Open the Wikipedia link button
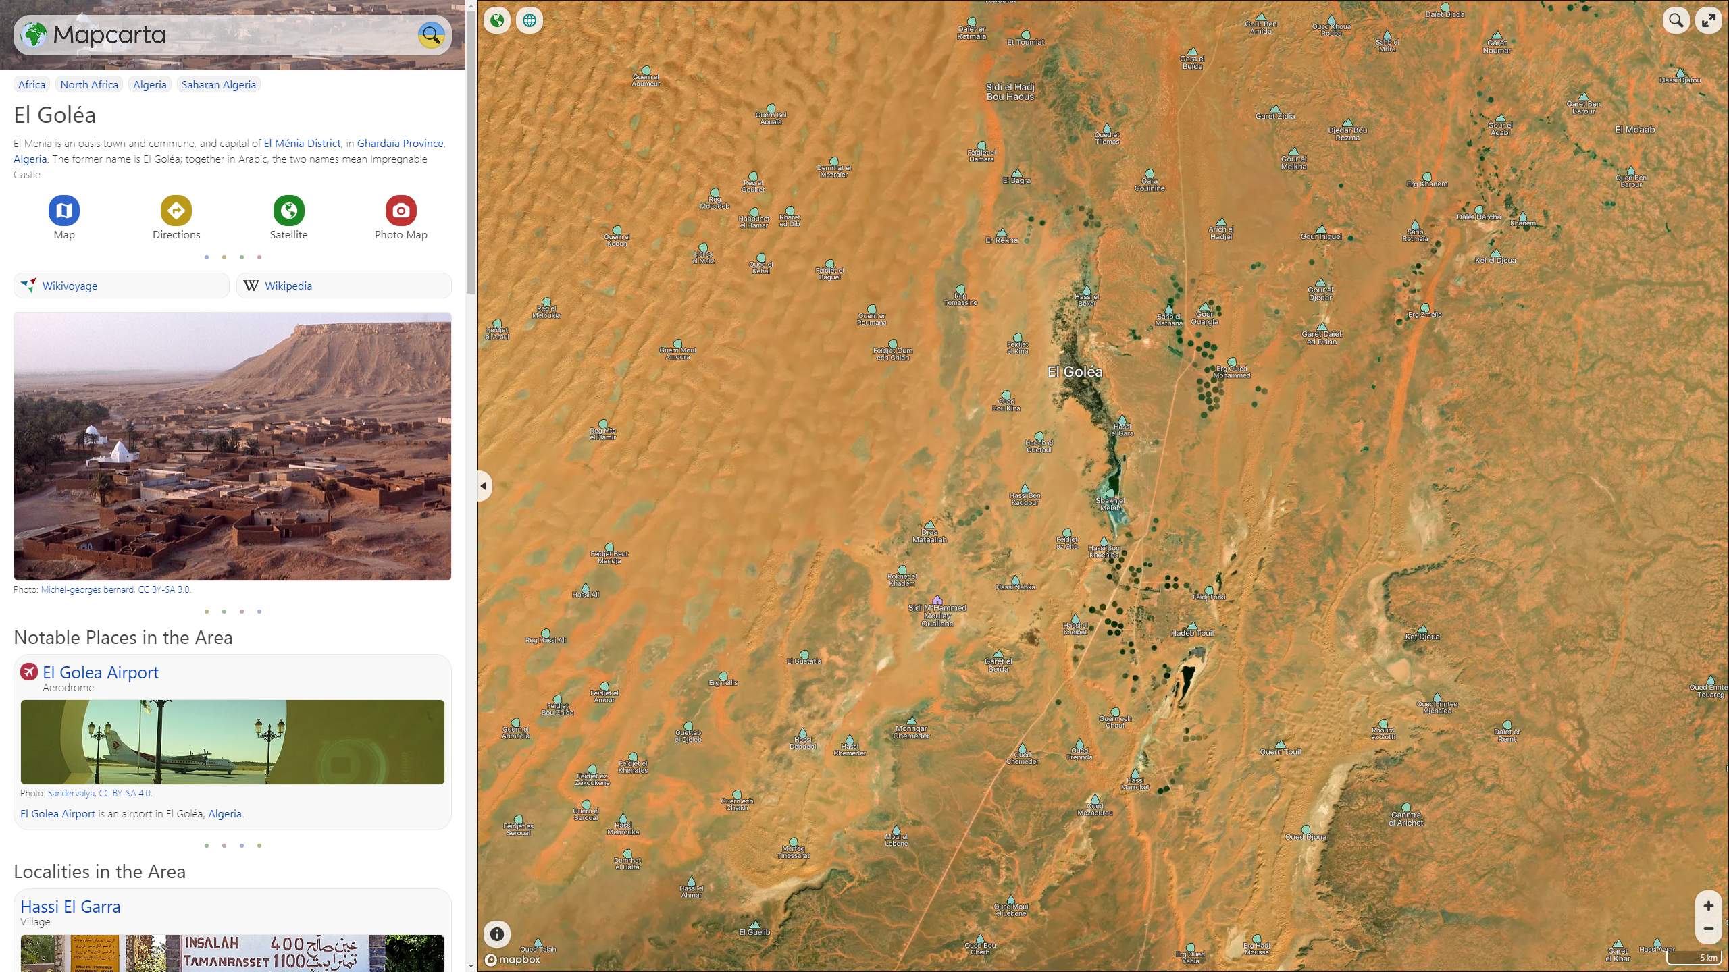The width and height of the screenshot is (1729, 972). point(344,286)
